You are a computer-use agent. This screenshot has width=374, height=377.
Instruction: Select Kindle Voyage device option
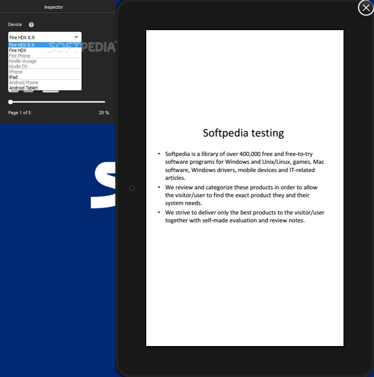point(45,61)
